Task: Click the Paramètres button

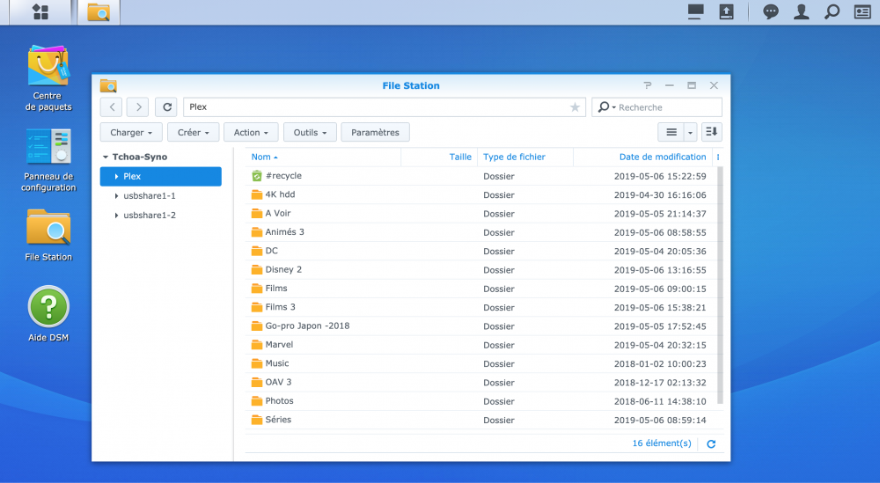Action: 375,133
